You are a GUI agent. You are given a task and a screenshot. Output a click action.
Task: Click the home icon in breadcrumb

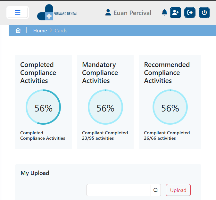tap(18, 30)
